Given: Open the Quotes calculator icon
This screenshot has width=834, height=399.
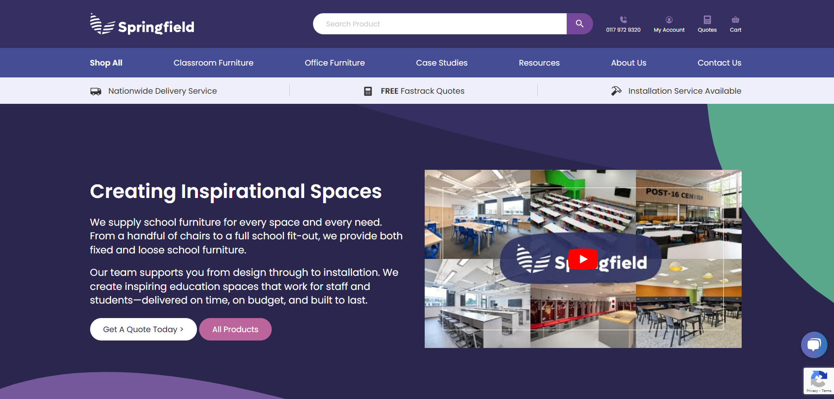Looking at the screenshot, I should [x=707, y=20].
